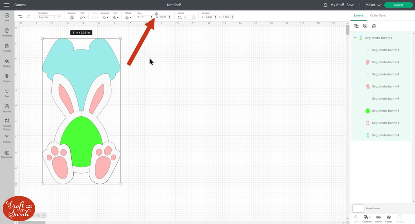415x224 pixels.
Task: Click the Redo arrow
Action: pyautogui.click(x=28, y=16)
